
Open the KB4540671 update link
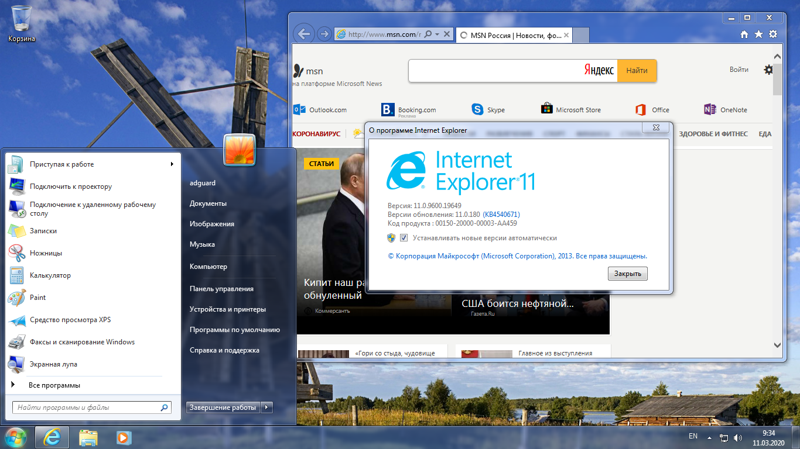(501, 215)
